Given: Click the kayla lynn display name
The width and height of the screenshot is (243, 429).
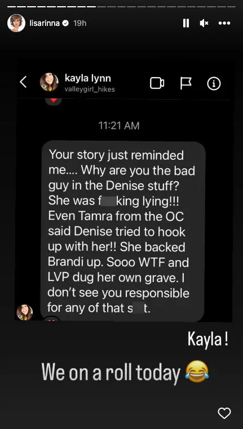Looking at the screenshot, I should tap(87, 78).
